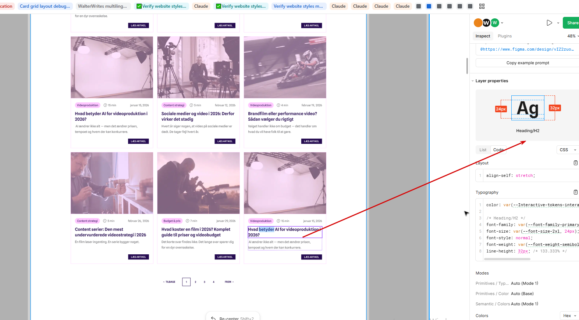The width and height of the screenshot is (579, 320).
Task: Open the Hex color format dropdown
Action: [569, 316]
